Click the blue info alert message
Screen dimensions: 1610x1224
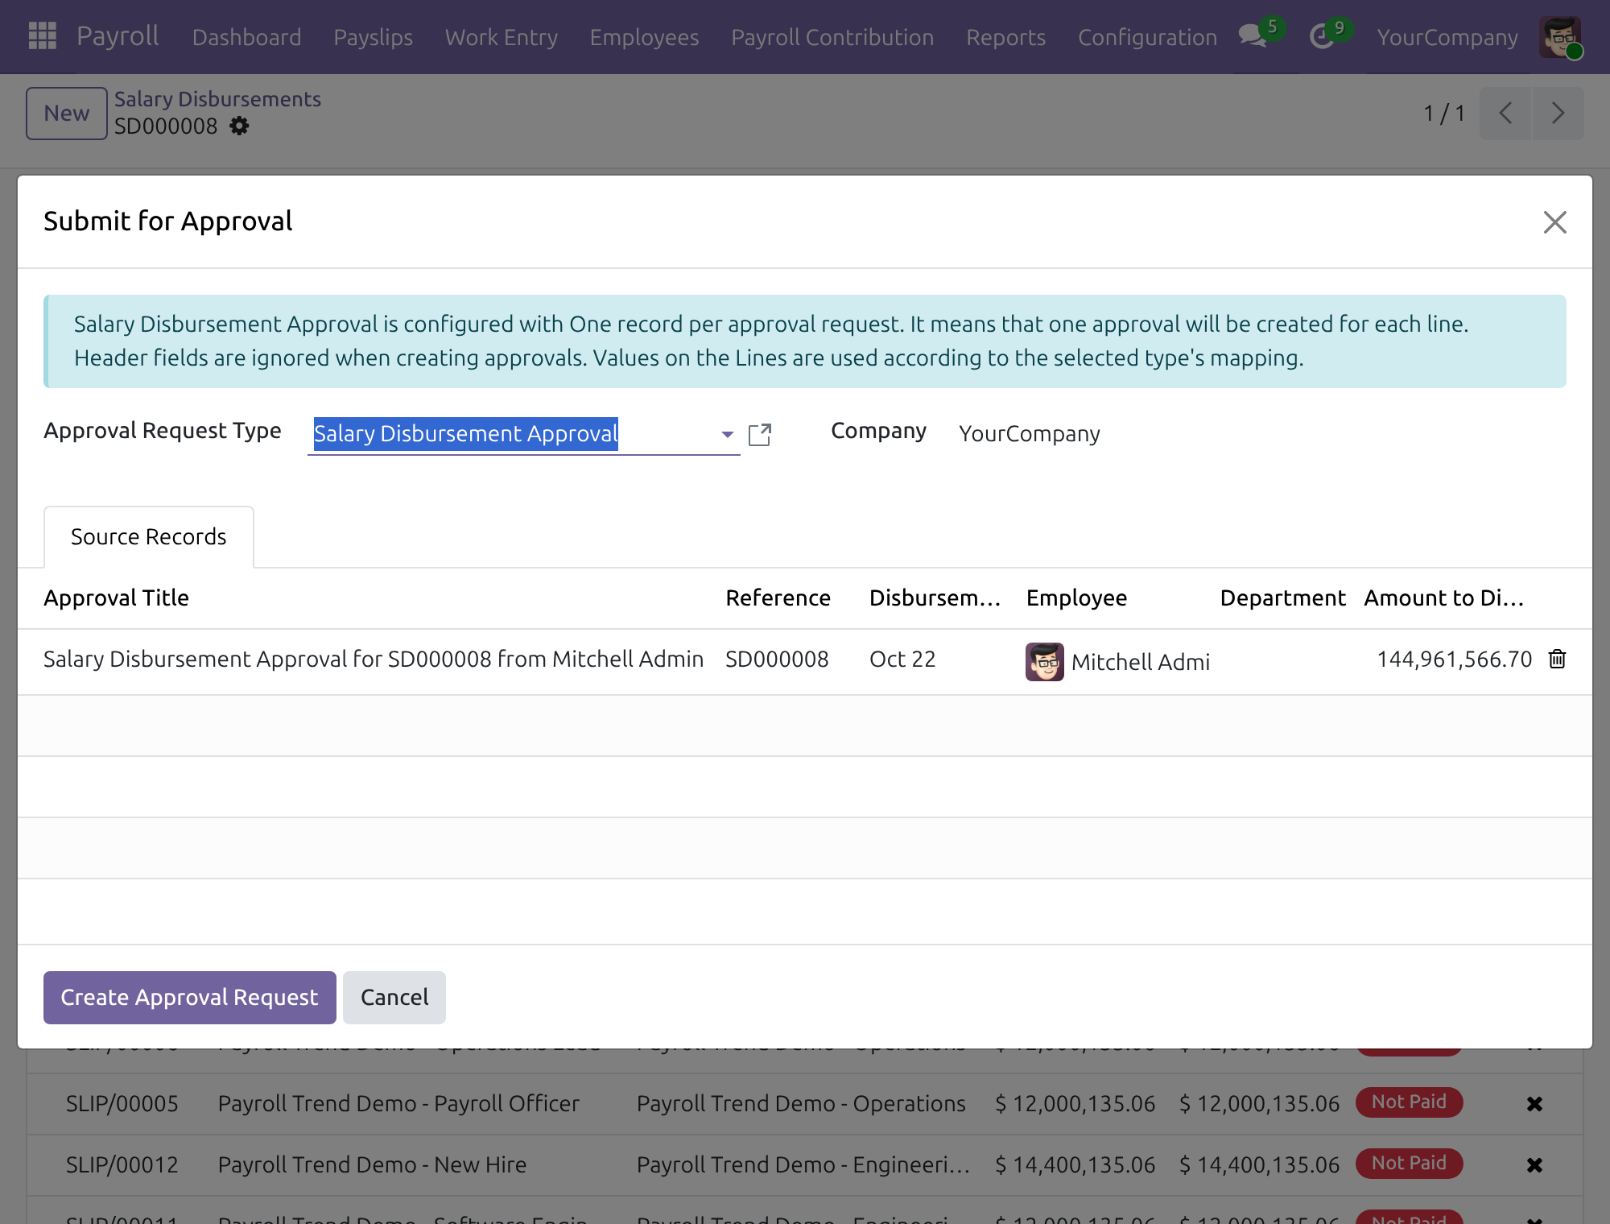tap(805, 341)
